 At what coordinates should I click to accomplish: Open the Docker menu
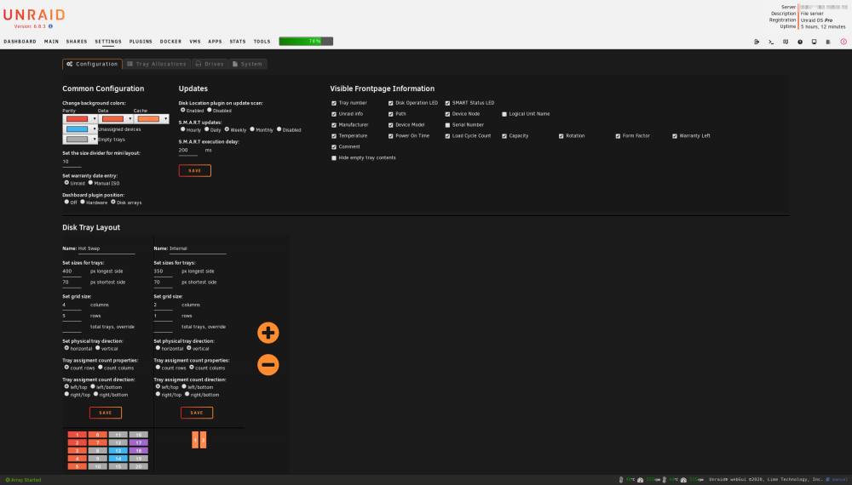point(170,42)
